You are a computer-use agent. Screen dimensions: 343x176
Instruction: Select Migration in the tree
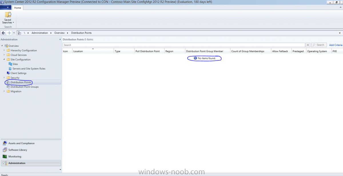(16, 91)
